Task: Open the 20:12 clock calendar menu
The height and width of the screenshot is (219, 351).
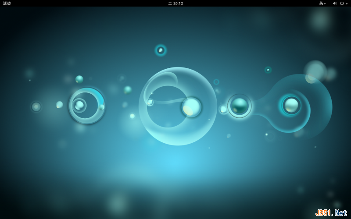Action: click(x=176, y=3)
